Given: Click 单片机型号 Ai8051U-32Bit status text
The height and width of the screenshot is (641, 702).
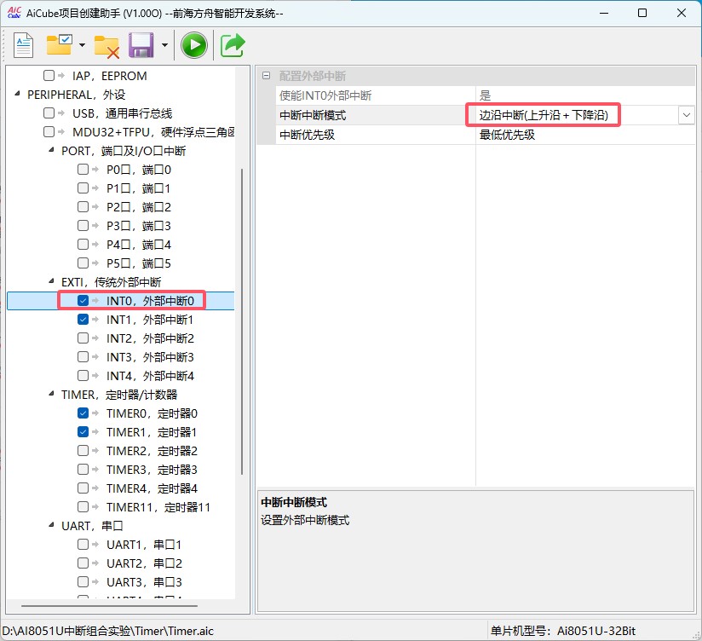Looking at the screenshot, I should 563,631.
